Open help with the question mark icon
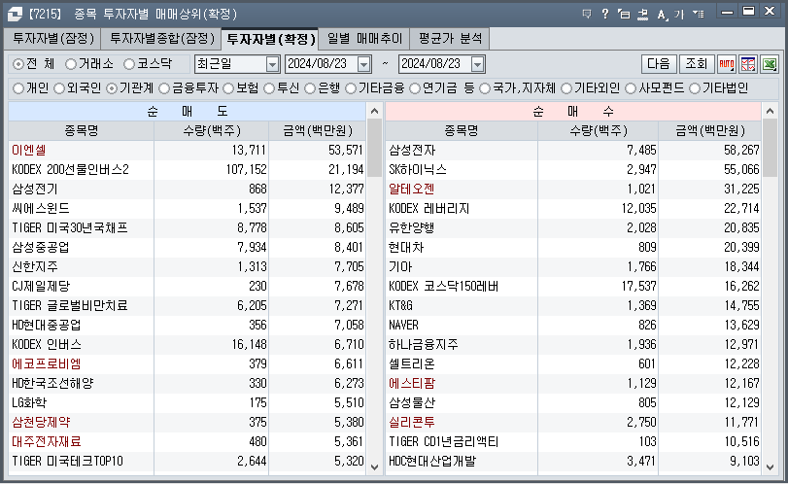 pyautogui.click(x=605, y=14)
